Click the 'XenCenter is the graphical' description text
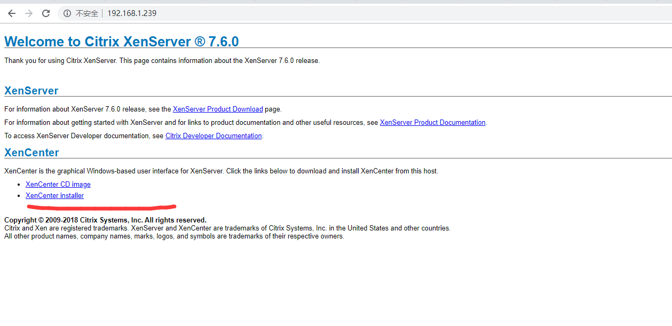This screenshot has height=326, width=672. [221, 171]
